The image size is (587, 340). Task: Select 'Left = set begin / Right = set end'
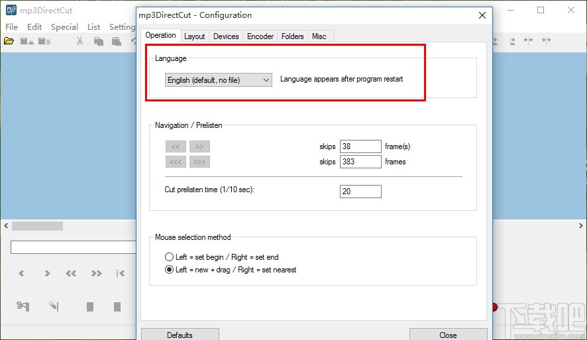222,257
